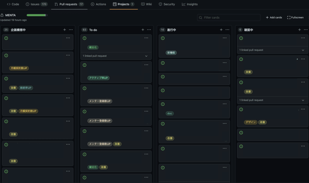Click the 新機能 label

(x=171, y=53)
